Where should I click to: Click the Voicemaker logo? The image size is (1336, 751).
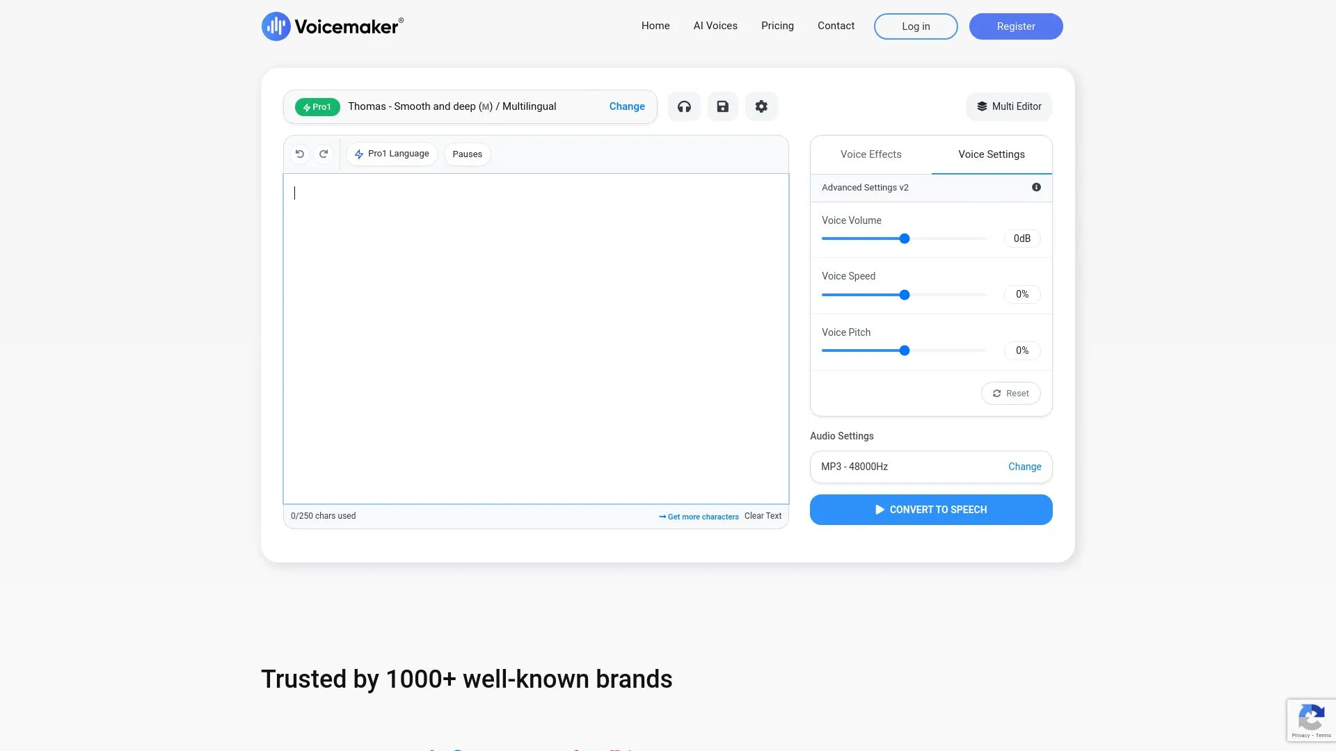[x=333, y=26]
